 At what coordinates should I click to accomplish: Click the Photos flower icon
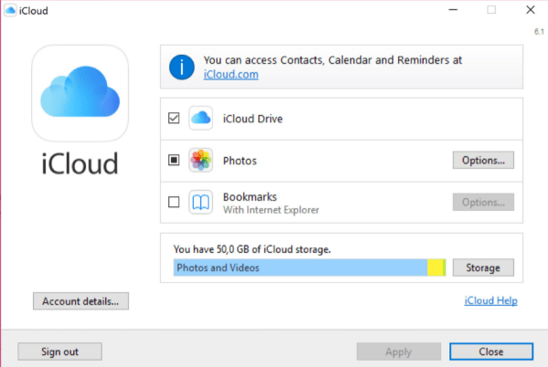(x=201, y=161)
